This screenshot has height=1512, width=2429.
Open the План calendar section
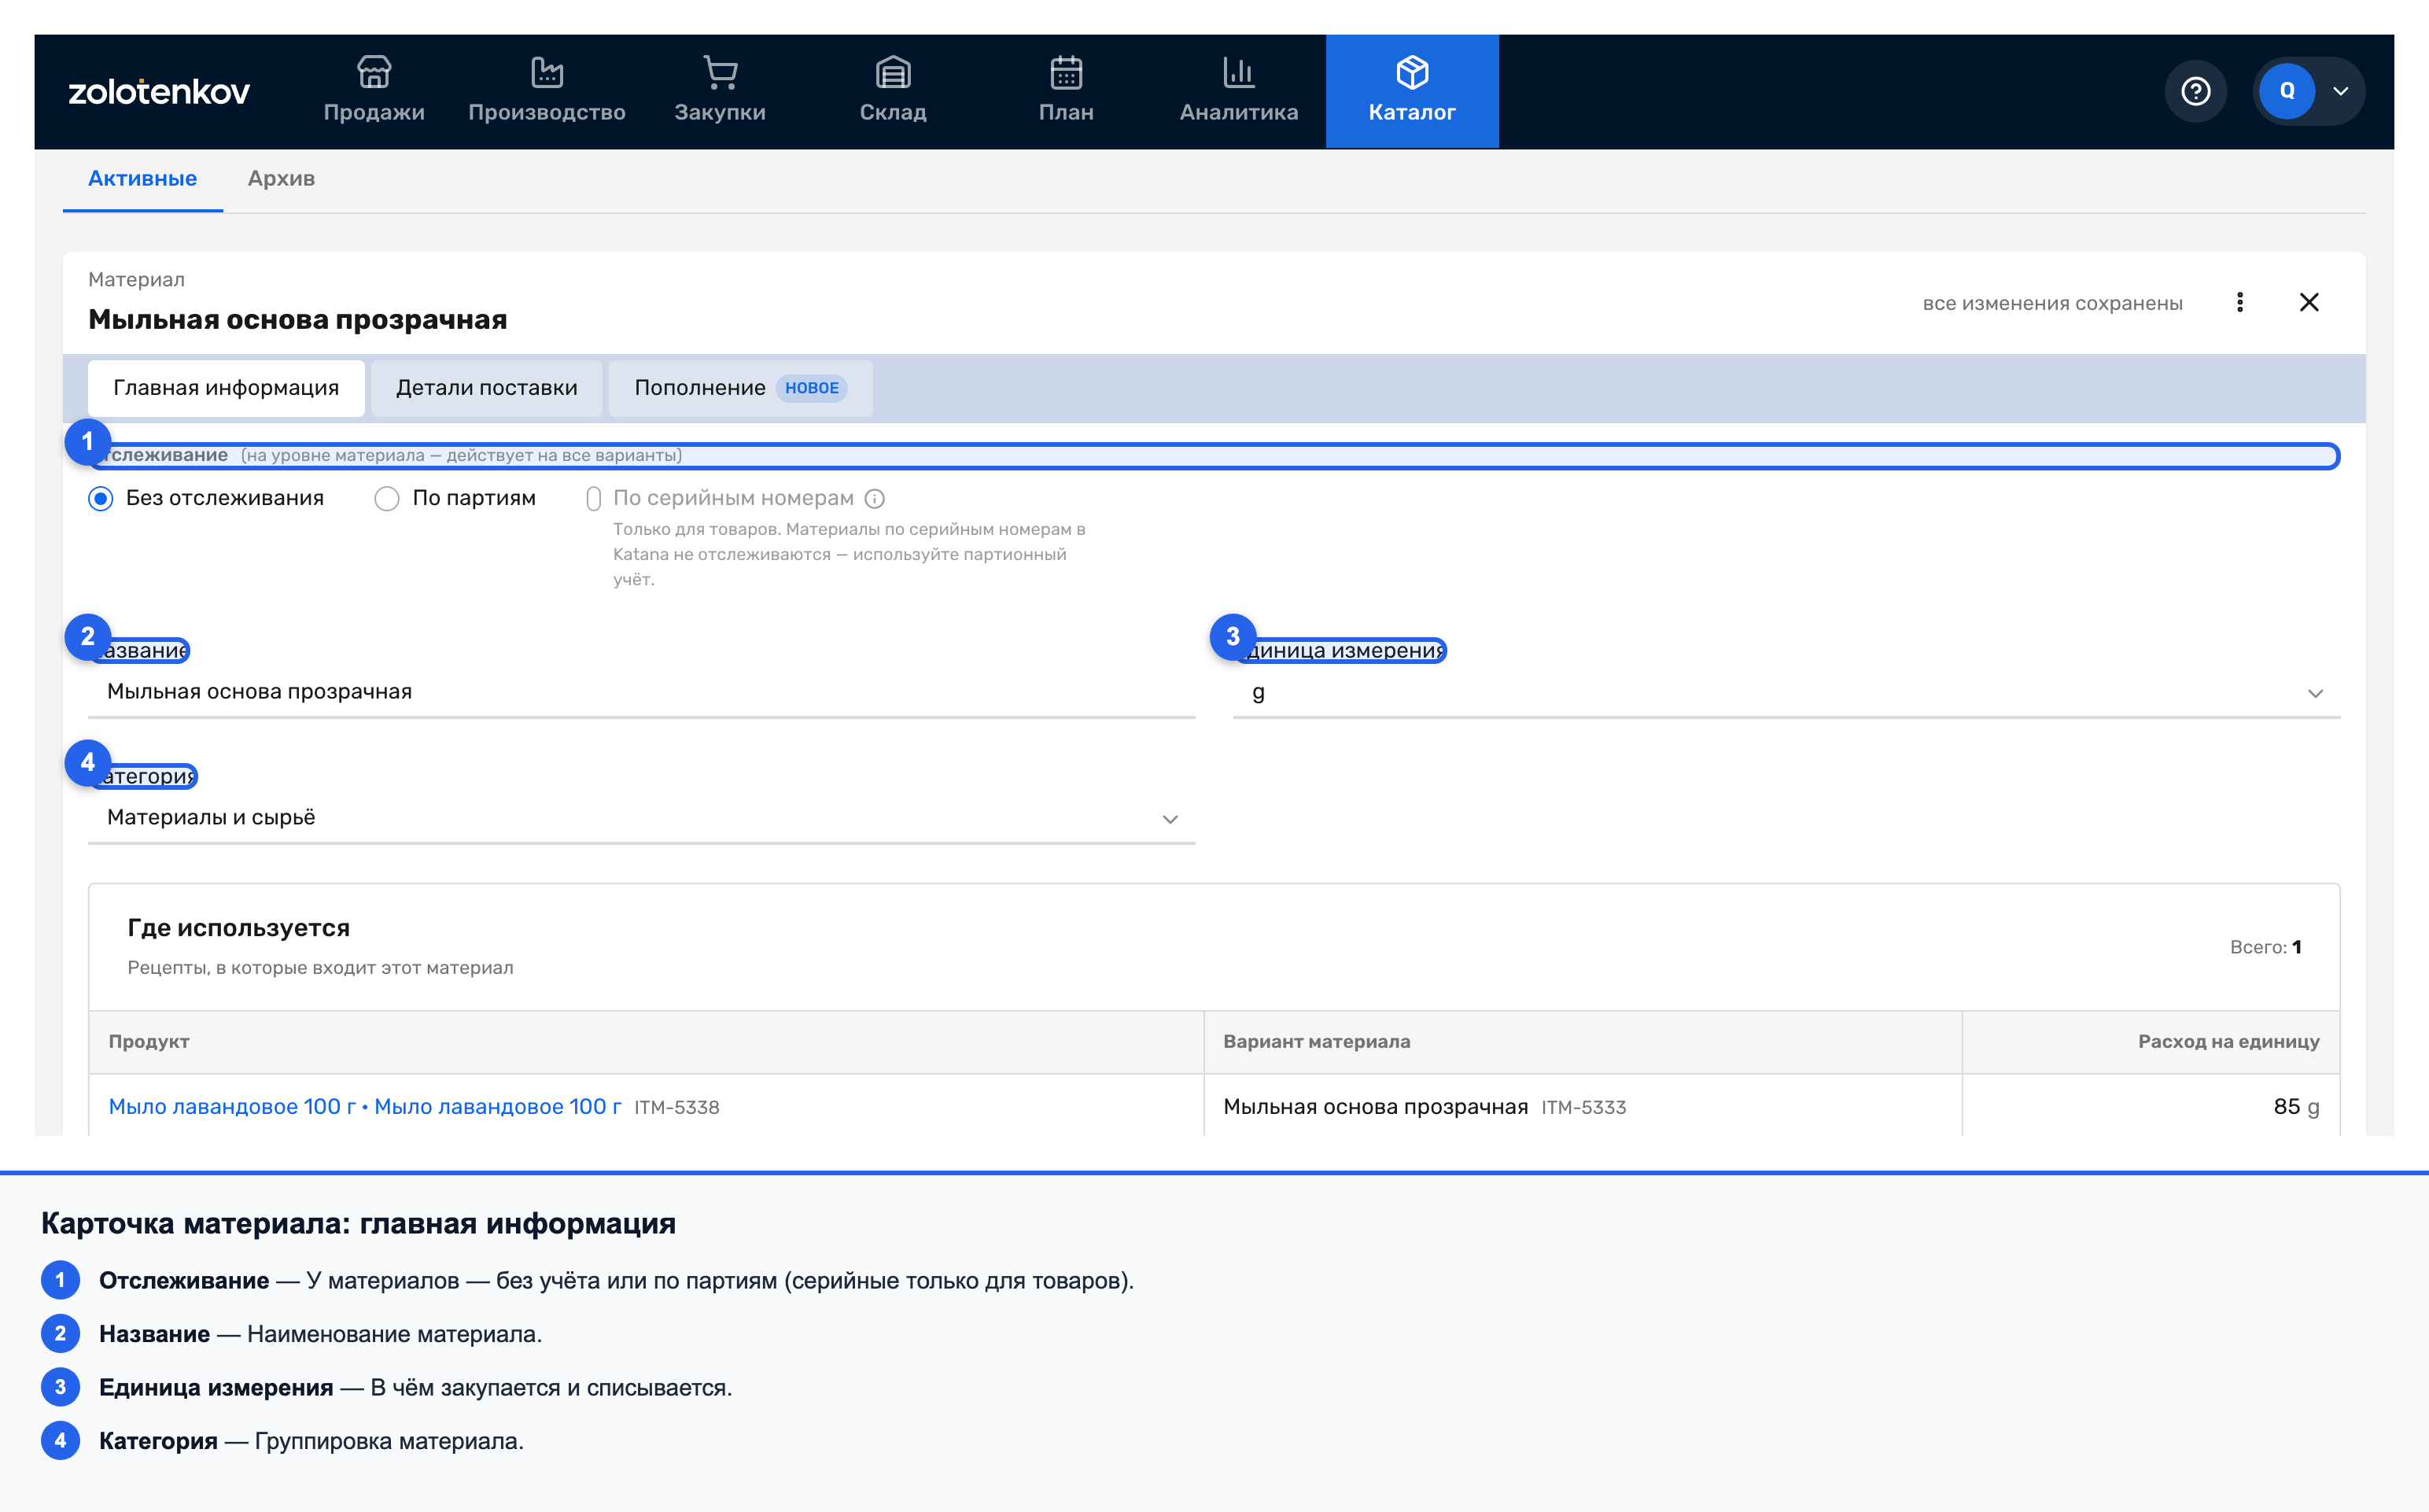pyautogui.click(x=1066, y=91)
